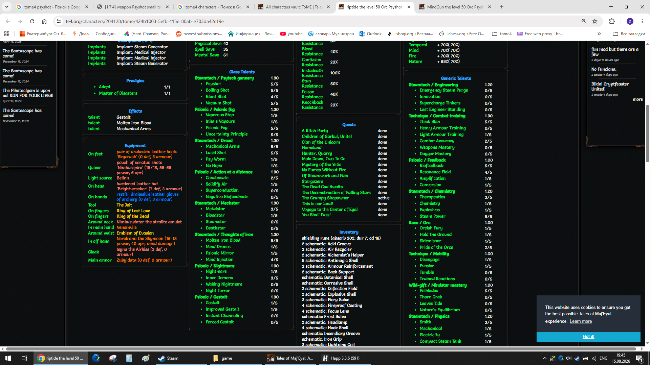Image resolution: width=650 pixels, height=365 pixels.
Task: Open a new browser tab
Action: pyautogui.click(x=502, y=7)
